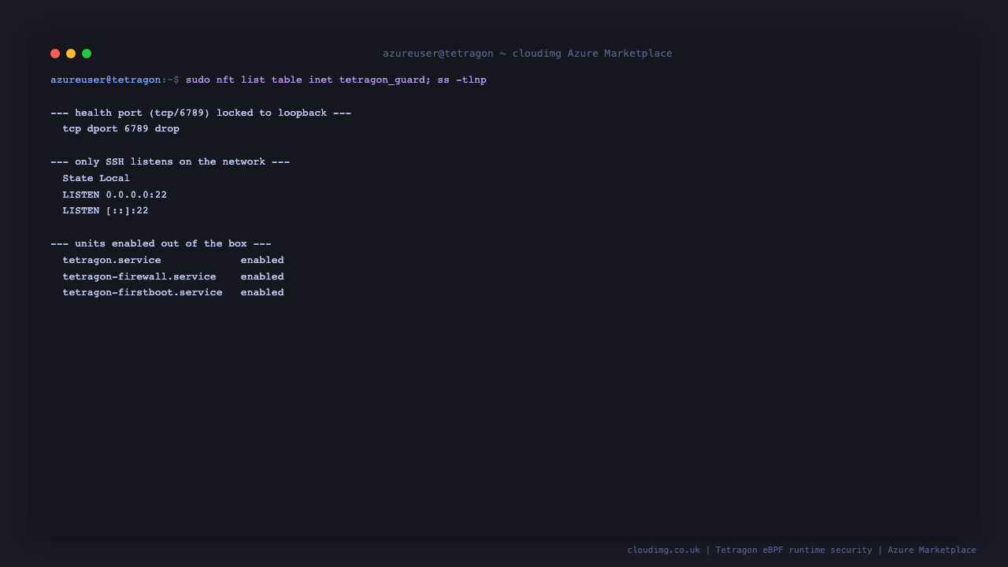The image size is (1008, 567).
Task: Click the 'LISTEN 0.0.0.0:22' line
Action: [x=115, y=195]
